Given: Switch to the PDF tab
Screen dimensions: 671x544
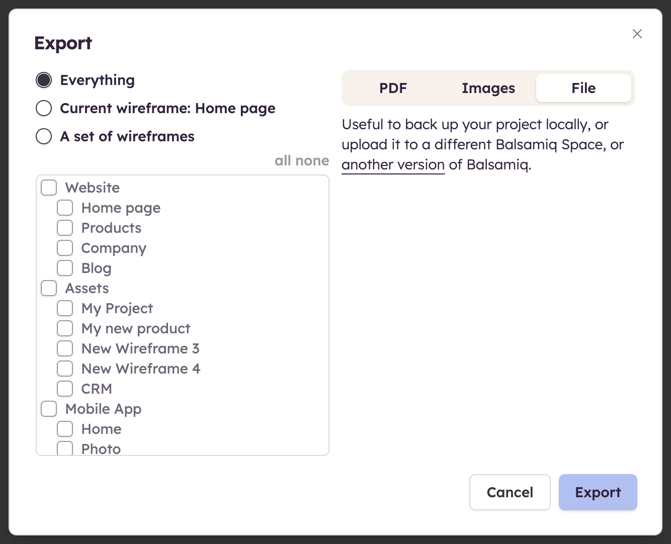Looking at the screenshot, I should click(x=393, y=88).
